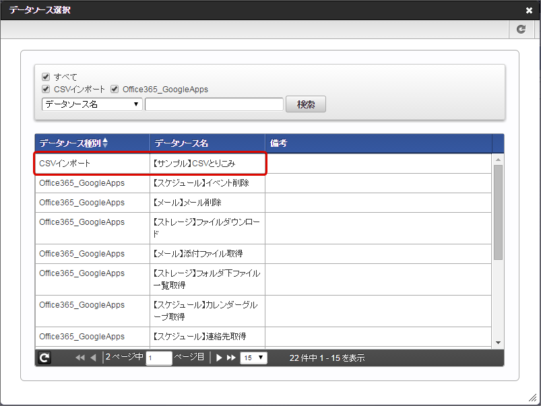Viewport: 541px width, 406px height.
Task: Click the grid reload icon in footer
Action: click(44, 358)
